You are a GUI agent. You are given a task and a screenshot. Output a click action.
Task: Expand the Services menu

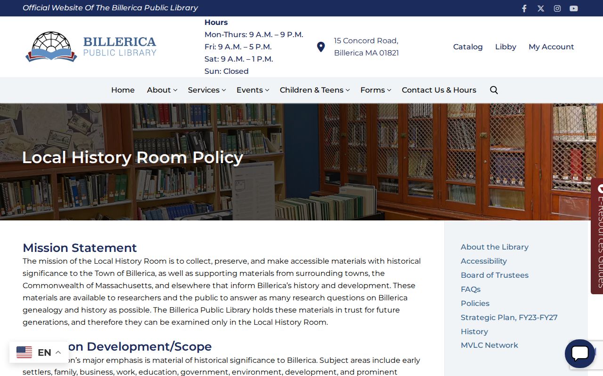pos(207,90)
